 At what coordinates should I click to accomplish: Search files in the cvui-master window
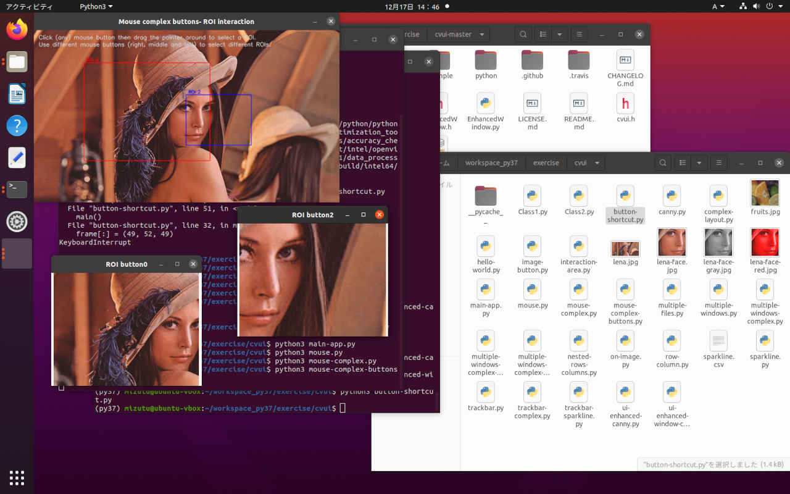click(x=523, y=35)
